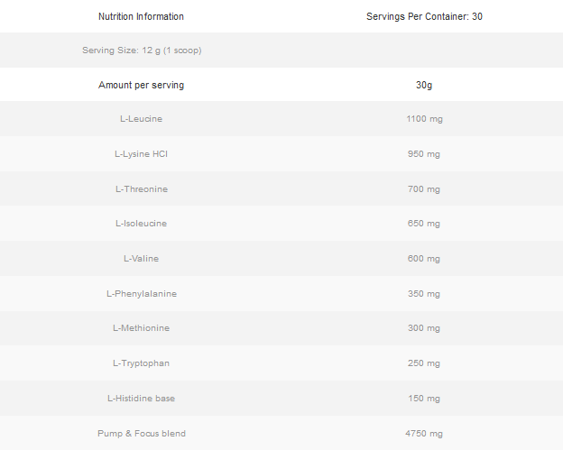The width and height of the screenshot is (563, 450).
Task: Click the 650 mg value
Action: [x=424, y=224]
